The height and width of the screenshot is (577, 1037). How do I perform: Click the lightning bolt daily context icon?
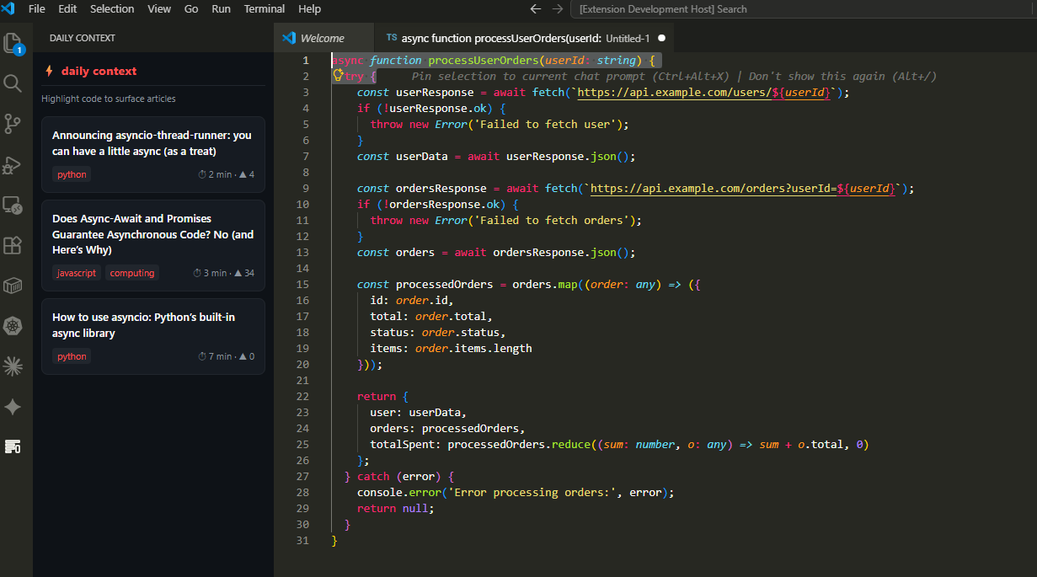[x=49, y=71]
